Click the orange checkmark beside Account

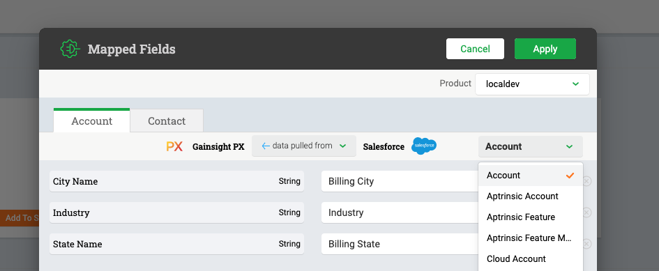click(570, 175)
